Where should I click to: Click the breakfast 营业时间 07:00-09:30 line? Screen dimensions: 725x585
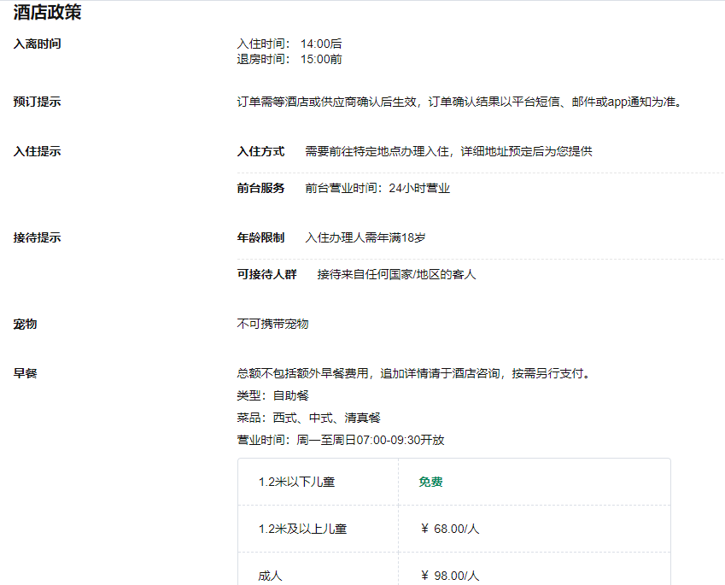tap(340, 440)
